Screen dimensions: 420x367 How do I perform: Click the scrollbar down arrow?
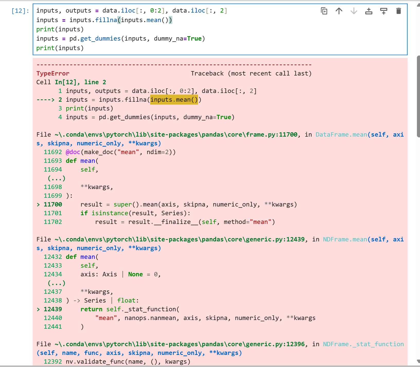tap(418, 362)
